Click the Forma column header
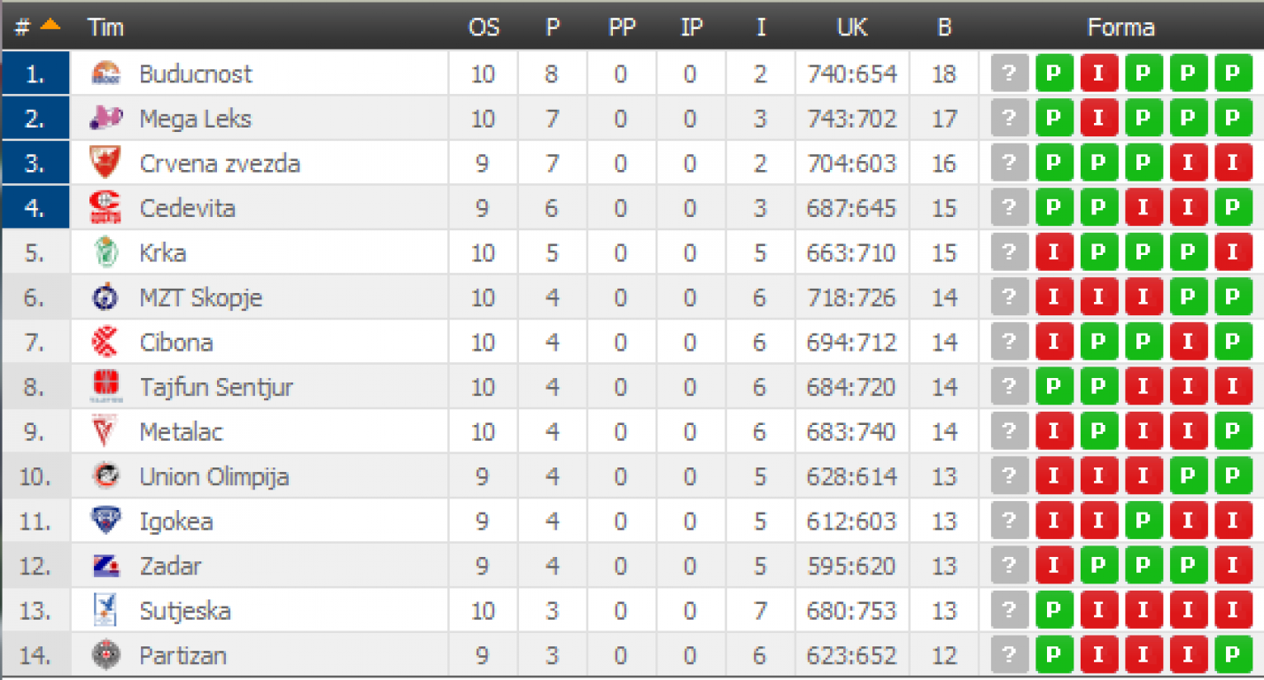This screenshot has height=680, width=1264. pyautogui.click(x=1121, y=27)
